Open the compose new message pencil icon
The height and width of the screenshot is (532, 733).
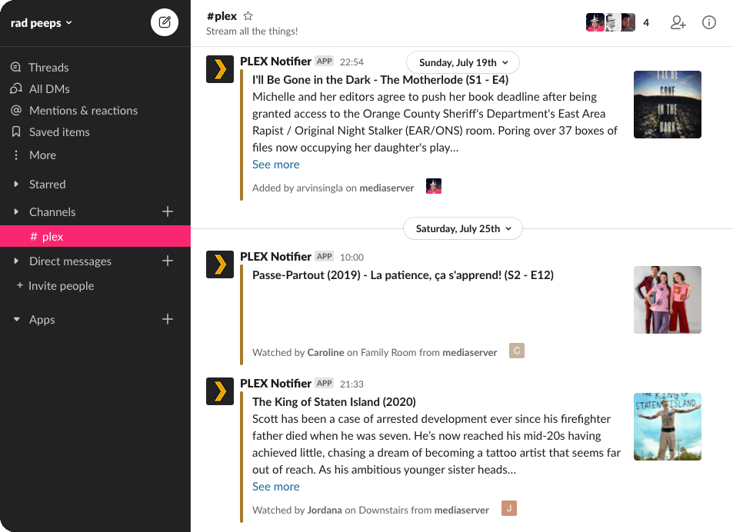coord(164,22)
